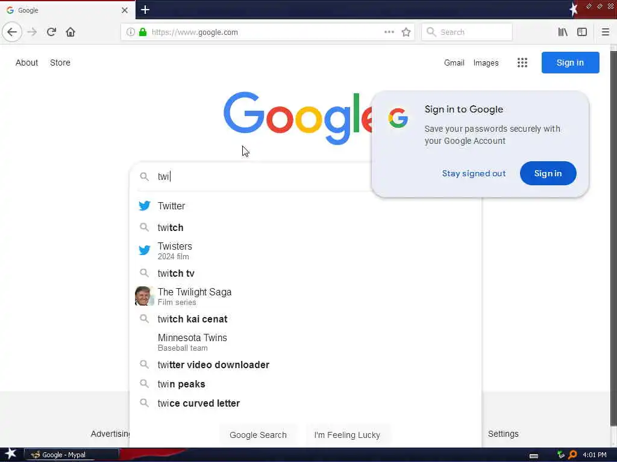Click Sign in inside the popup
617x462 pixels.
(548, 173)
